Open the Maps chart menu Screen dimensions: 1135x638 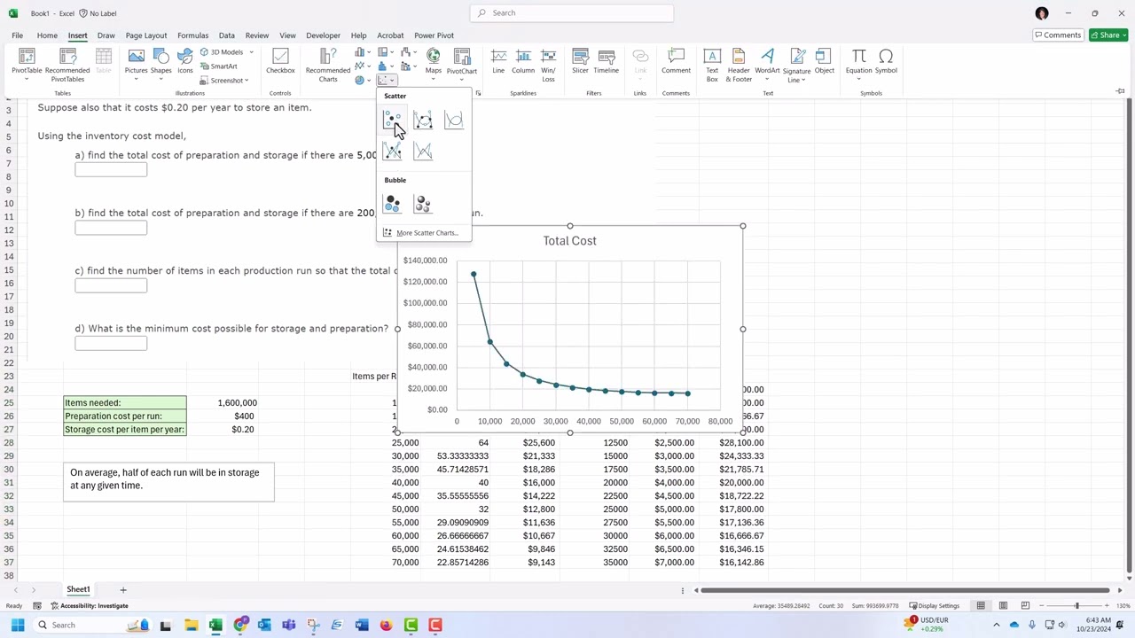pos(433,64)
